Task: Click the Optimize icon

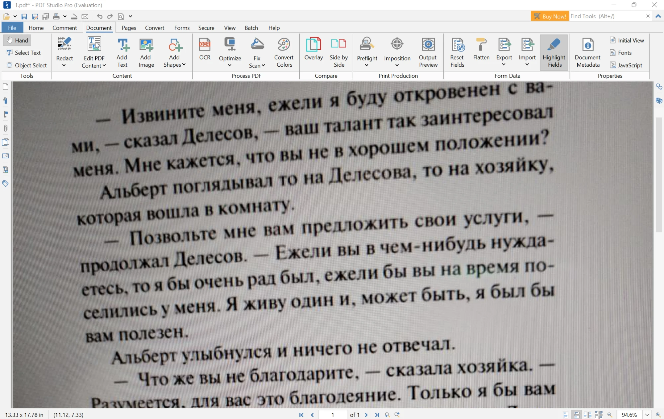Action: (230, 44)
